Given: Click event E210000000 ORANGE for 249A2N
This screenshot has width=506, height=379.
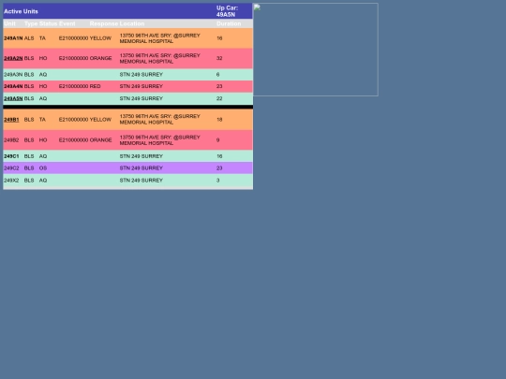Looking at the screenshot, I should pos(85,58).
